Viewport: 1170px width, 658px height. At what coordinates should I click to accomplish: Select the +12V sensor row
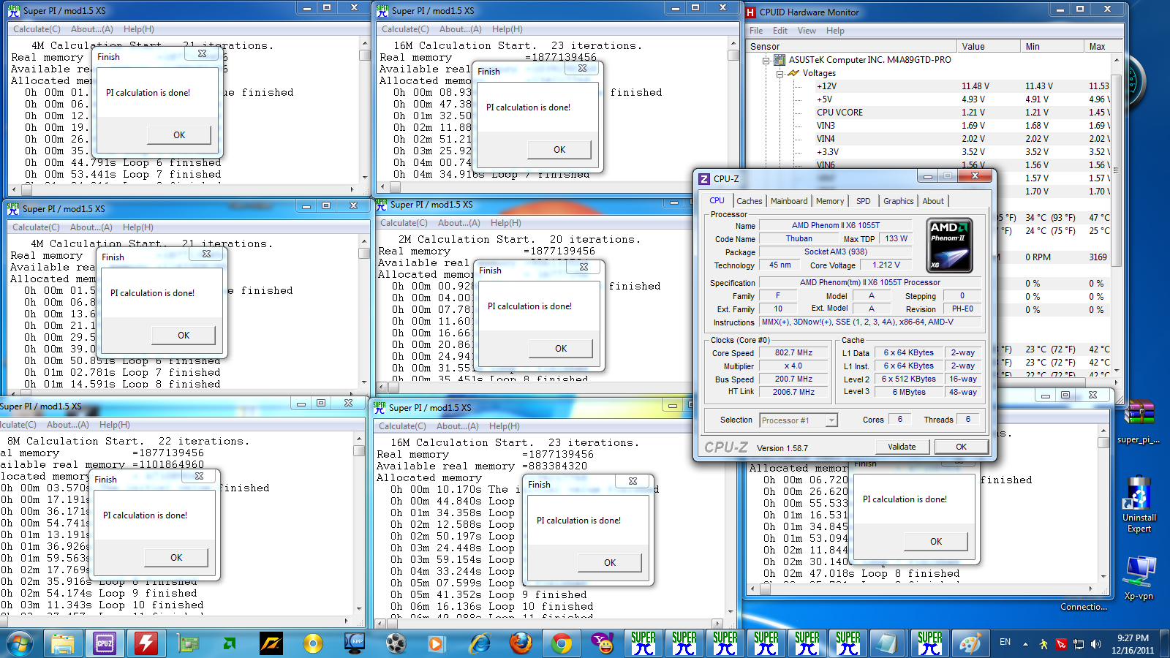tap(964, 86)
